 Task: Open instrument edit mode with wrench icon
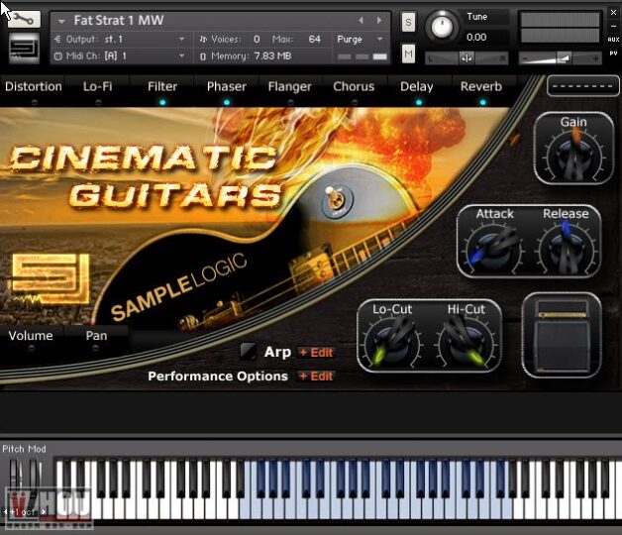pos(25,19)
